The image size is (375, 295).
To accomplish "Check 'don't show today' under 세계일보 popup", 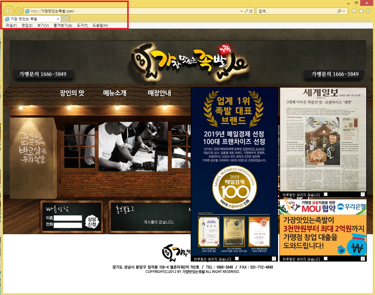I will (x=326, y=194).
